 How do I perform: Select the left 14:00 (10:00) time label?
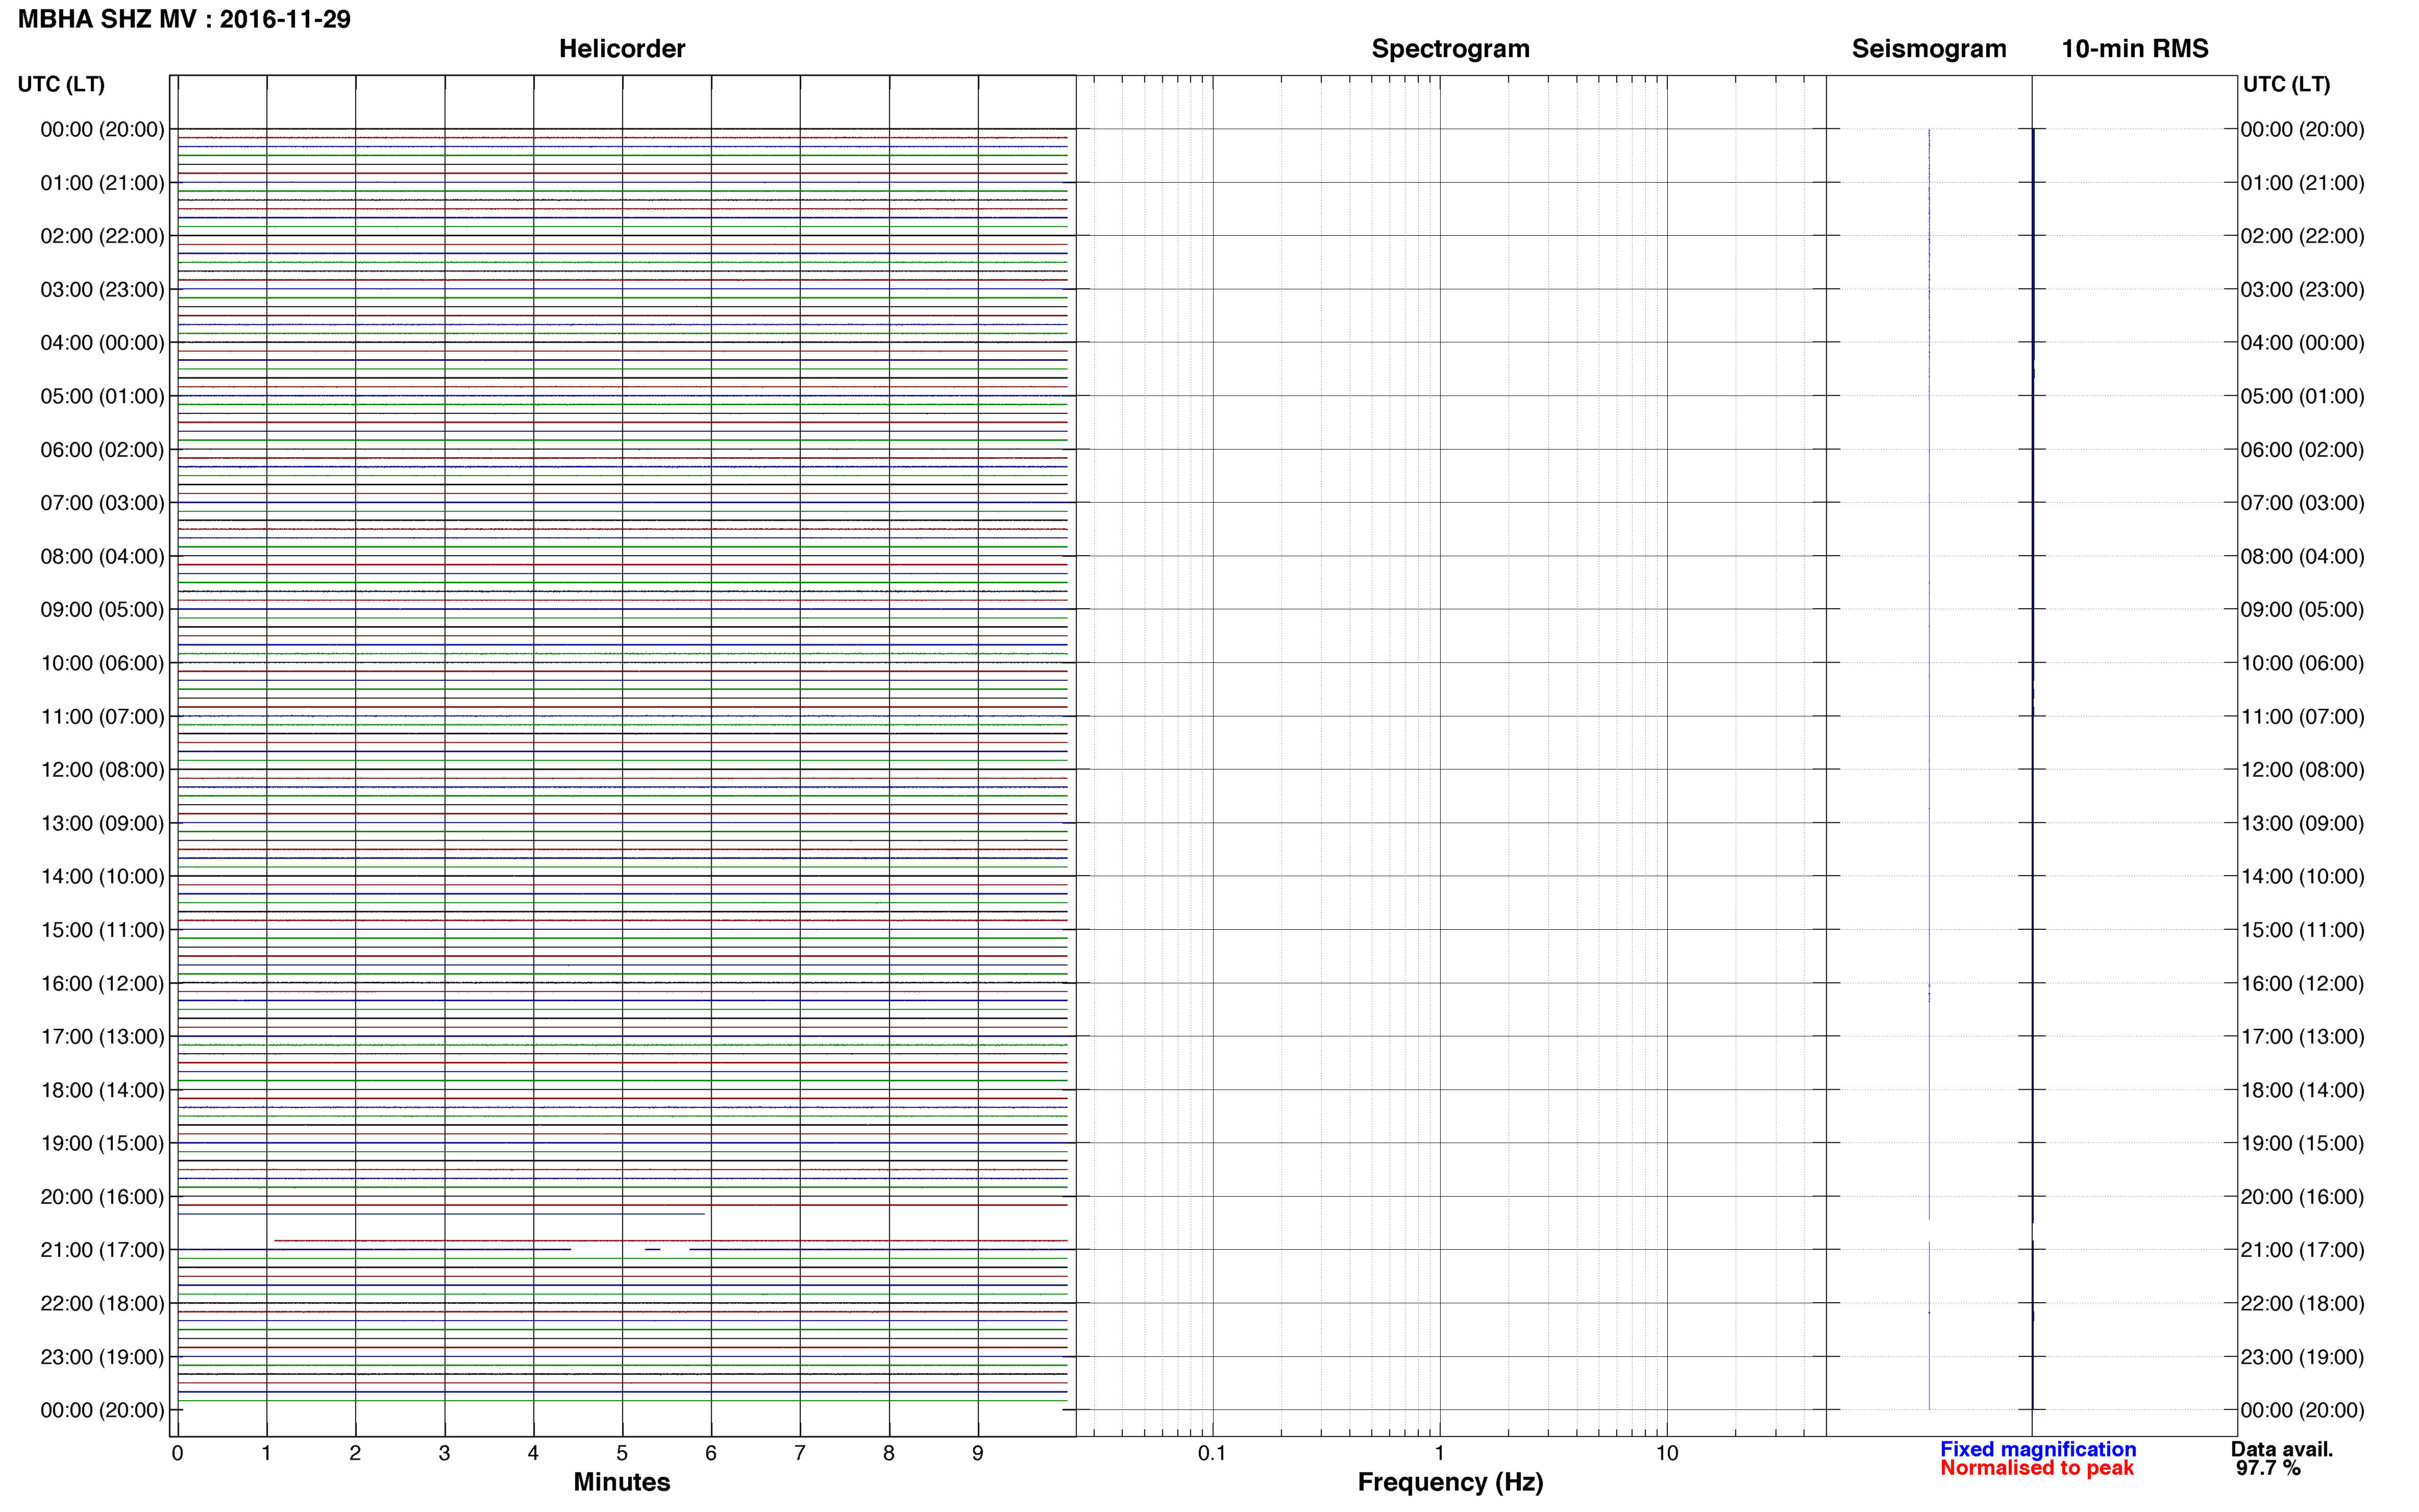point(102,877)
